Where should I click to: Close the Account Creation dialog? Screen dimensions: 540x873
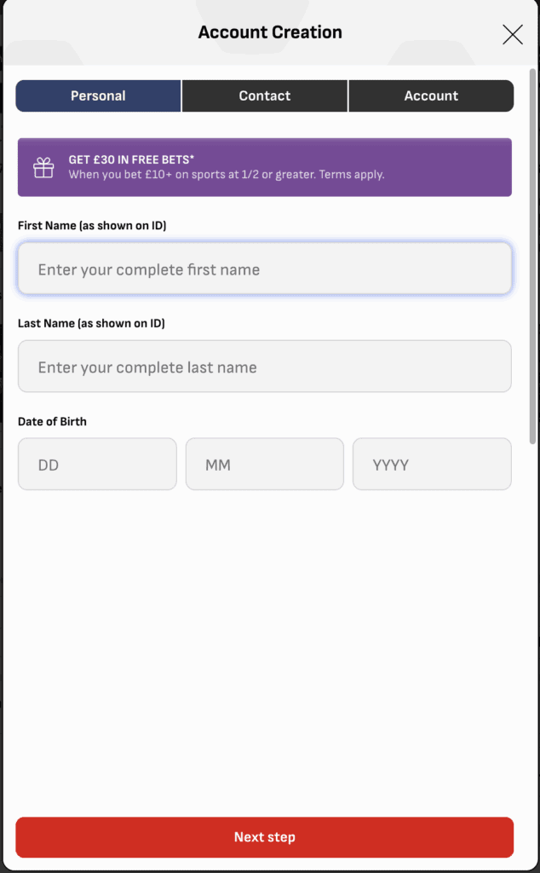512,34
